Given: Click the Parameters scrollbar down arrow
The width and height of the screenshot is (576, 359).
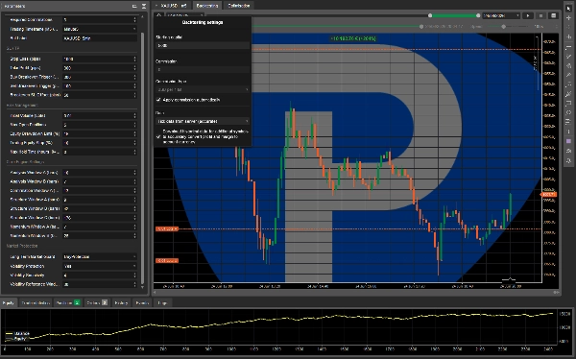Looking at the screenshot, I should click(x=142, y=287).
